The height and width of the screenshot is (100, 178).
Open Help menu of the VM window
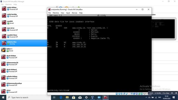tap(81, 13)
